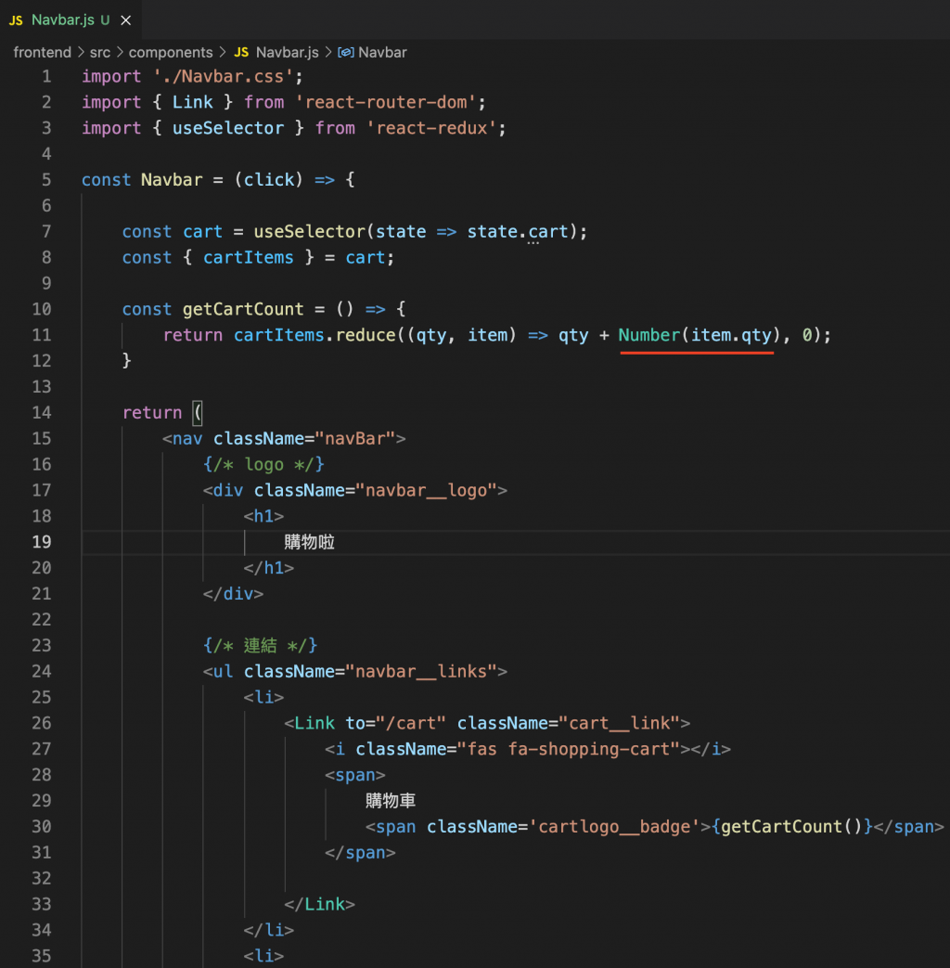Open the frontend breadcrumb
Image resolution: width=950 pixels, height=968 pixels.
tap(42, 53)
